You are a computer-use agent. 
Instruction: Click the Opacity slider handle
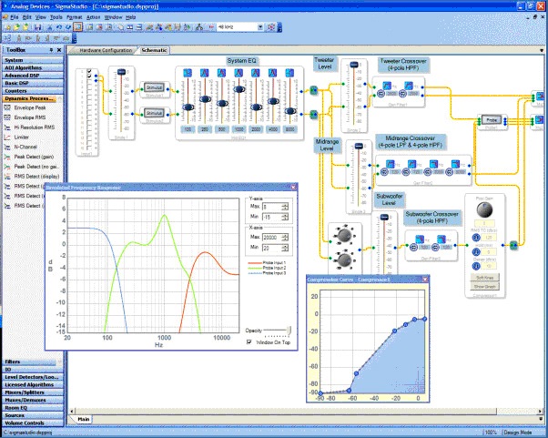(x=289, y=330)
